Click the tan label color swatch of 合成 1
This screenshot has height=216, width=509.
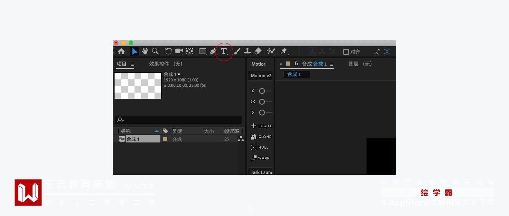click(x=165, y=139)
